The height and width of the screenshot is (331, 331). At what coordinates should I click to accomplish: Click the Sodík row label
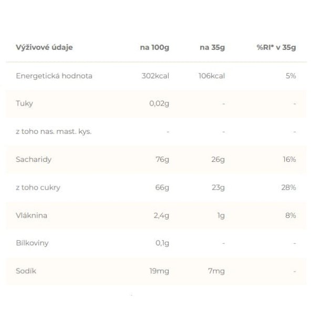coord(26,271)
